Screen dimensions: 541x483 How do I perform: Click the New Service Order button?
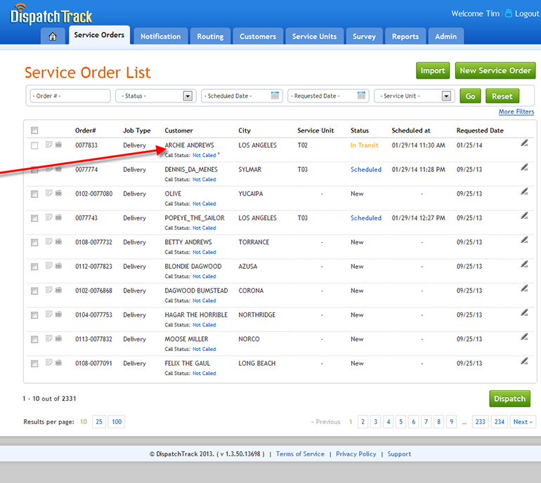(495, 70)
